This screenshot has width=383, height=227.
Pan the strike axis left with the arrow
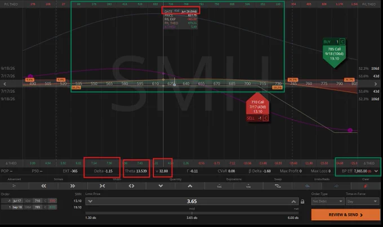[5, 84]
